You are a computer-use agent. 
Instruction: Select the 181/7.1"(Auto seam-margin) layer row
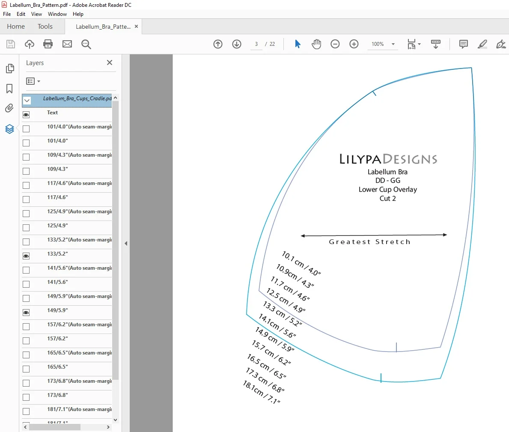point(67,411)
